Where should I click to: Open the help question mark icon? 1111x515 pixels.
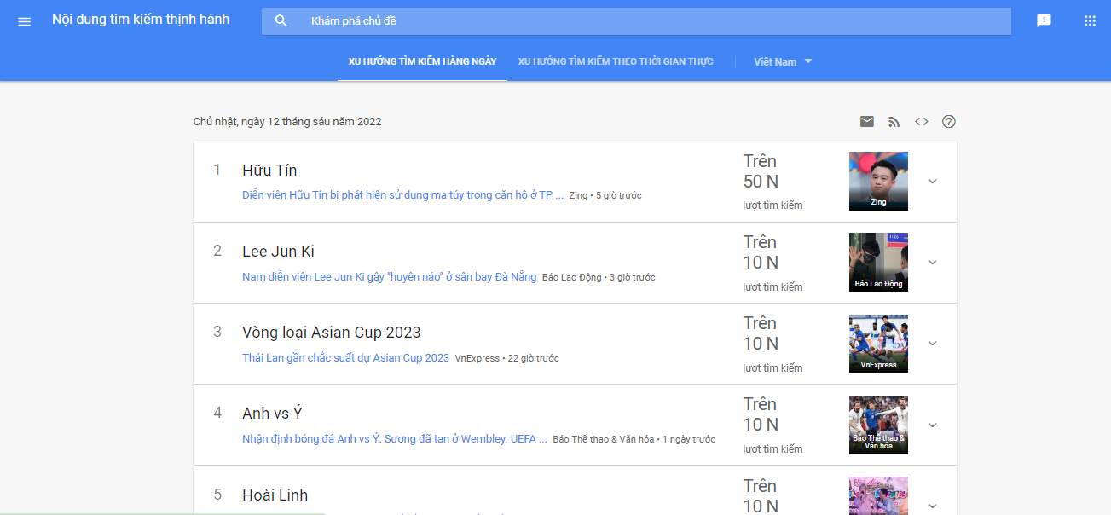pyautogui.click(x=948, y=121)
